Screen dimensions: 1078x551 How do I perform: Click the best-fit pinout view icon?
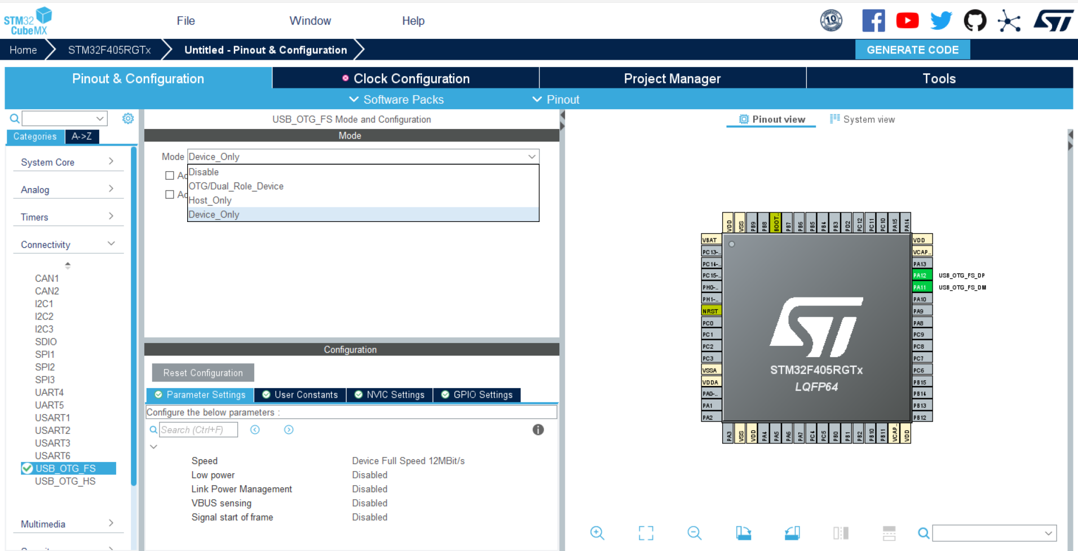tap(646, 532)
